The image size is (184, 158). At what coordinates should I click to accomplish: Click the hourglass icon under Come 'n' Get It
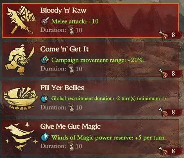point(71,69)
